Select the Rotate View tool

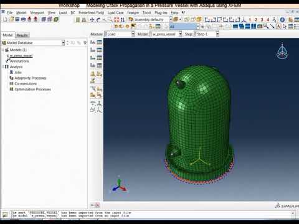click(x=98, y=20)
